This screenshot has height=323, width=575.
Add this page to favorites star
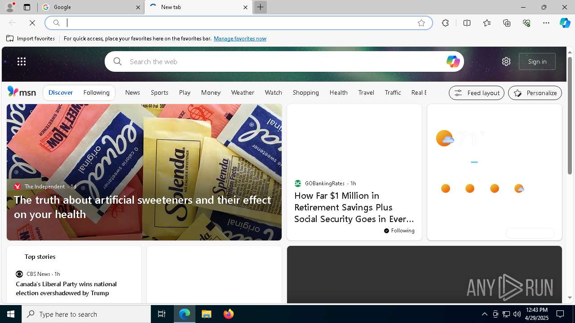click(421, 23)
